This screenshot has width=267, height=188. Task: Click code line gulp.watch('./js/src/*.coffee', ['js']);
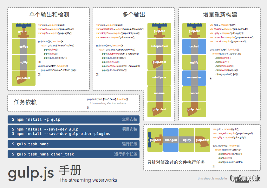pyautogui.click(x=59, y=70)
